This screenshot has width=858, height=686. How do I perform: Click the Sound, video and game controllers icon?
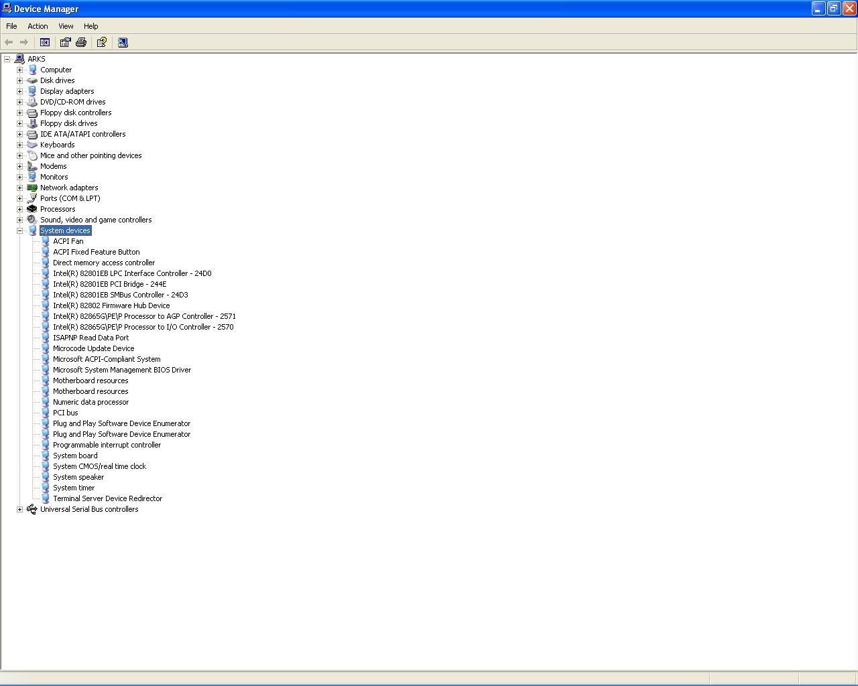32,220
